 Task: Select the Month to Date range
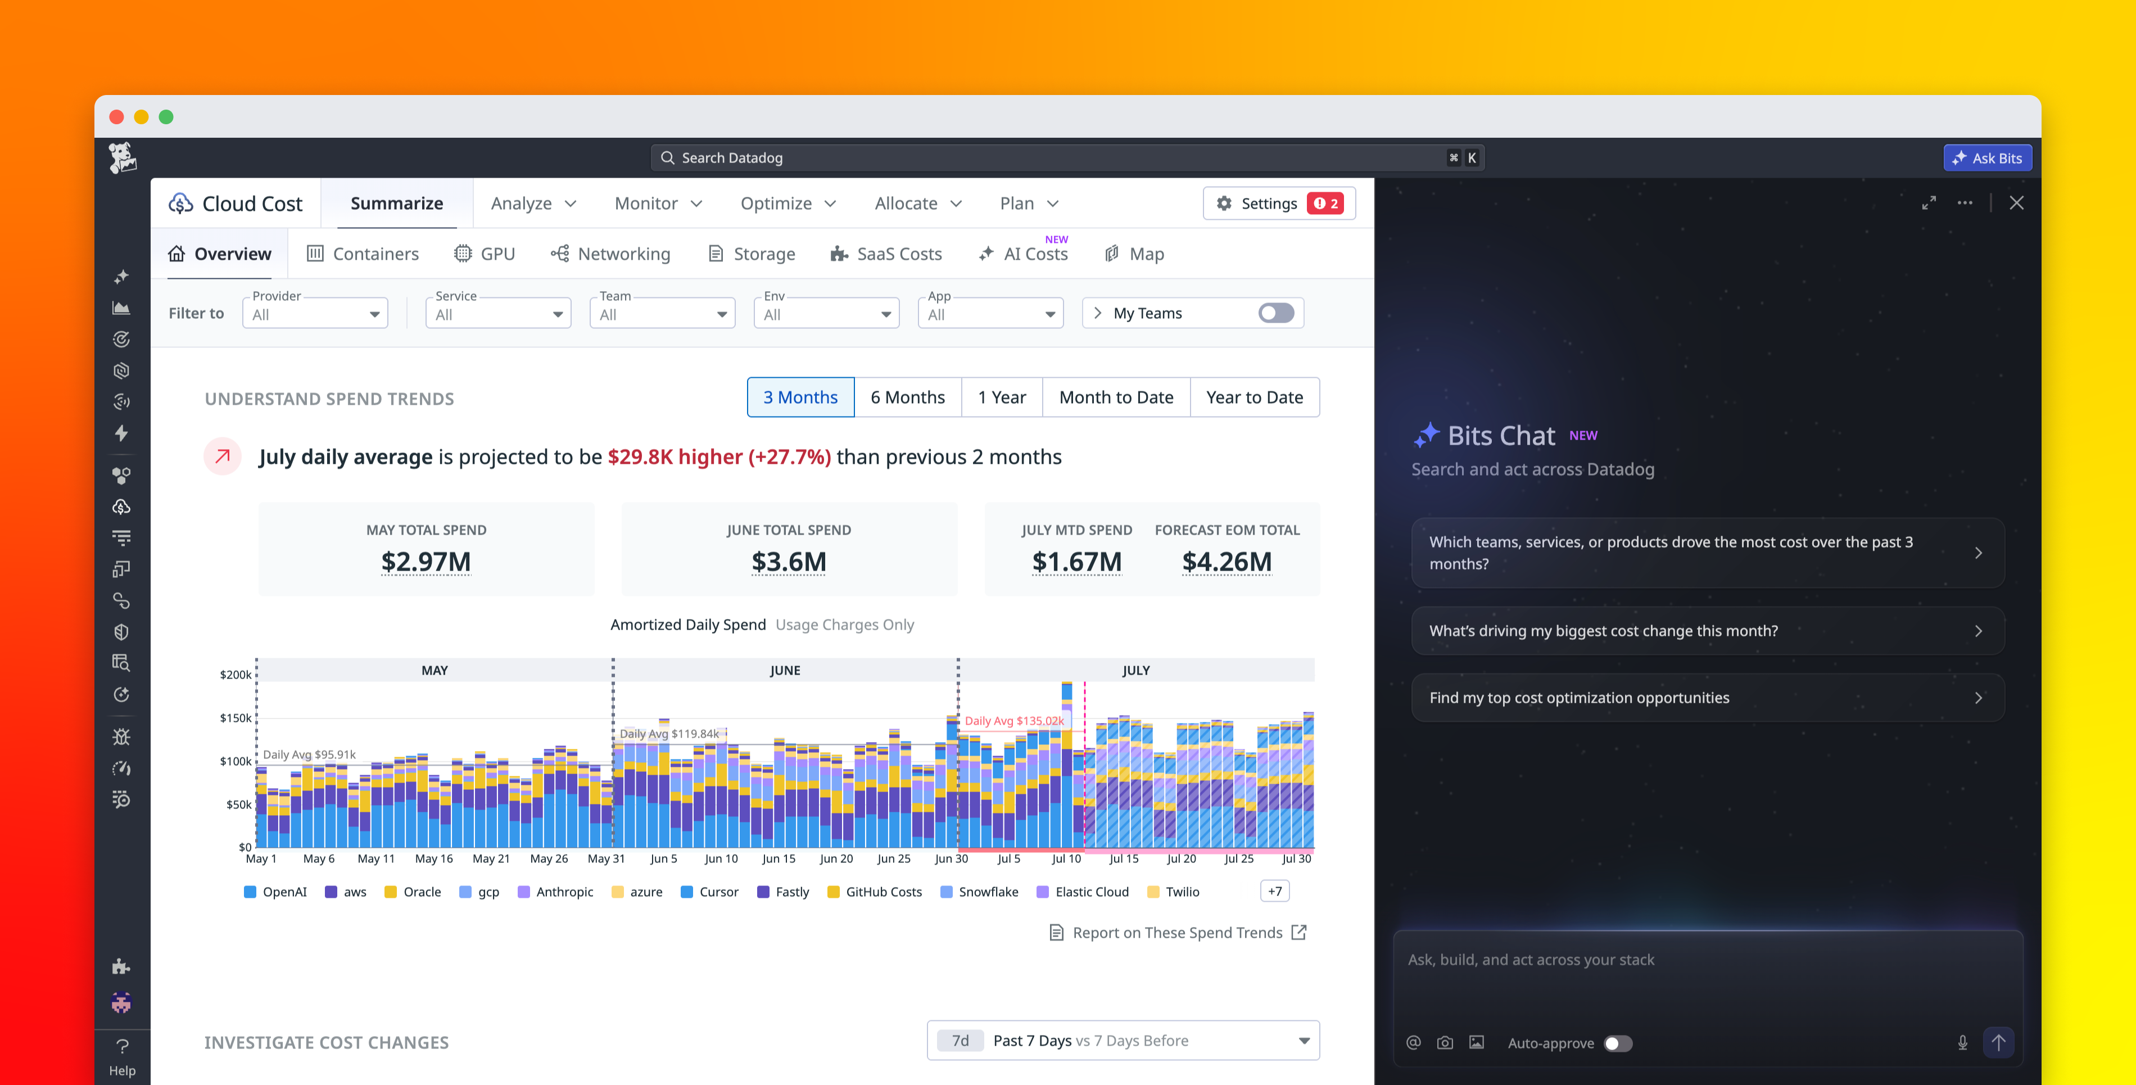1116,397
